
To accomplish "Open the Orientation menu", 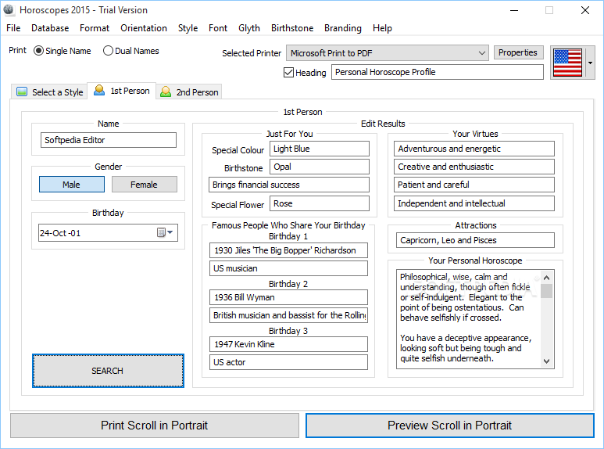I will 144,28.
